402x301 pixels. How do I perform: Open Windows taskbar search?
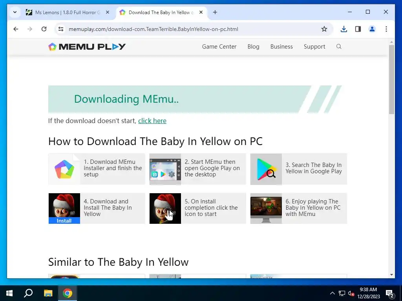click(28, 293)
